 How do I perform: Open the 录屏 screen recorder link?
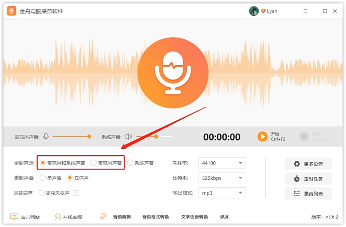[224, 217]
